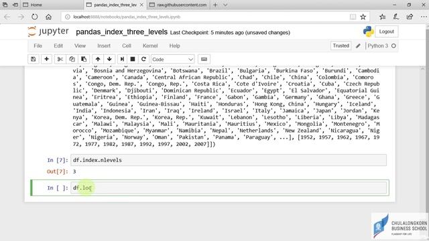Open the Edit menu
The image size is (429, 241).
pyautogui.click(x=58, y=46)
